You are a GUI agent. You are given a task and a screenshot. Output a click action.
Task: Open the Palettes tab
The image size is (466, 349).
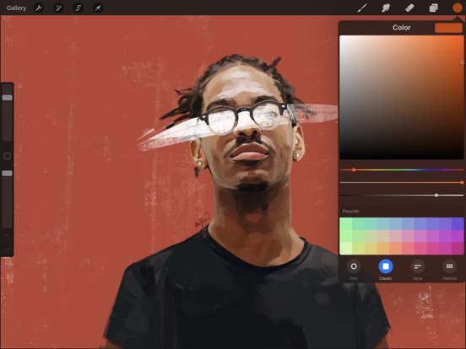click(x=449, y=270)
